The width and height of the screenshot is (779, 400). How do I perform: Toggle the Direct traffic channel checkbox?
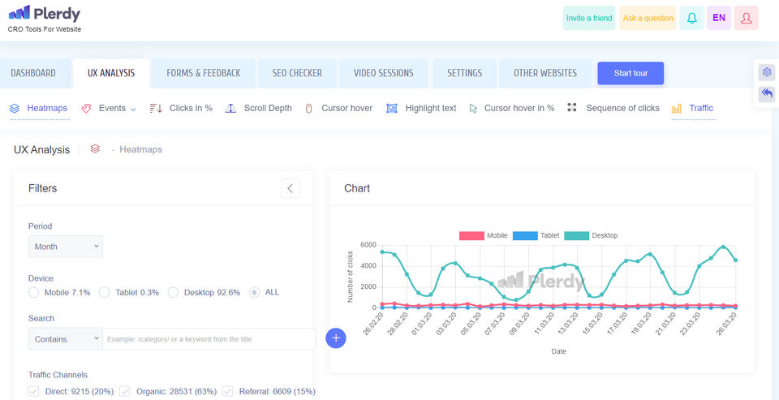click(34, 391)
